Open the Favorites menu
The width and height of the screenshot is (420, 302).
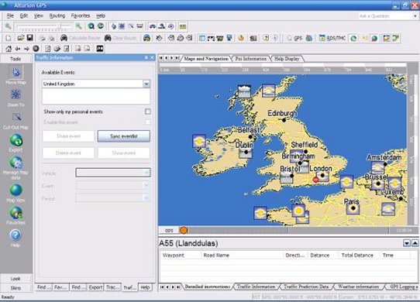point(81,15)
